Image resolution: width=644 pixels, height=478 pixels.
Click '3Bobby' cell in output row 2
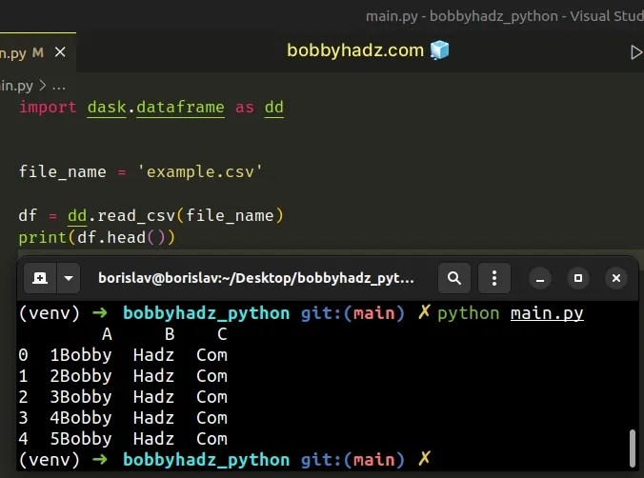coord(81,397)
